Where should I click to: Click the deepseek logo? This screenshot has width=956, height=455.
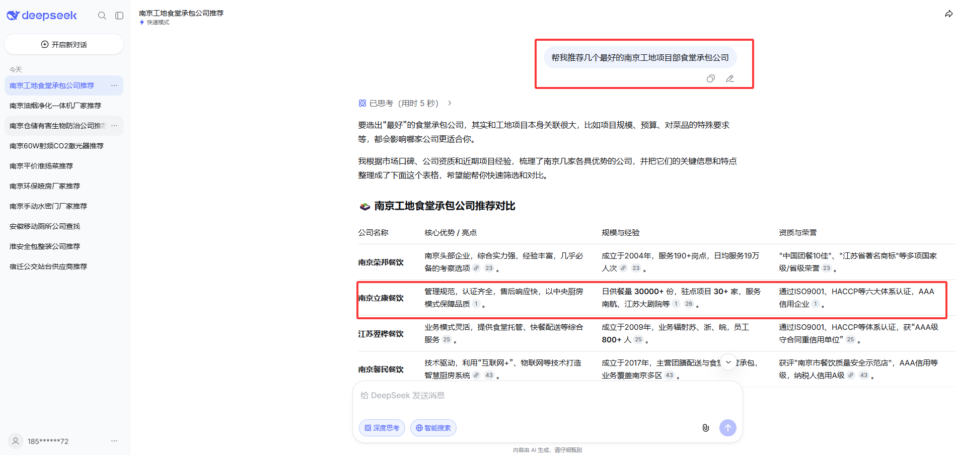coord(42,16)
